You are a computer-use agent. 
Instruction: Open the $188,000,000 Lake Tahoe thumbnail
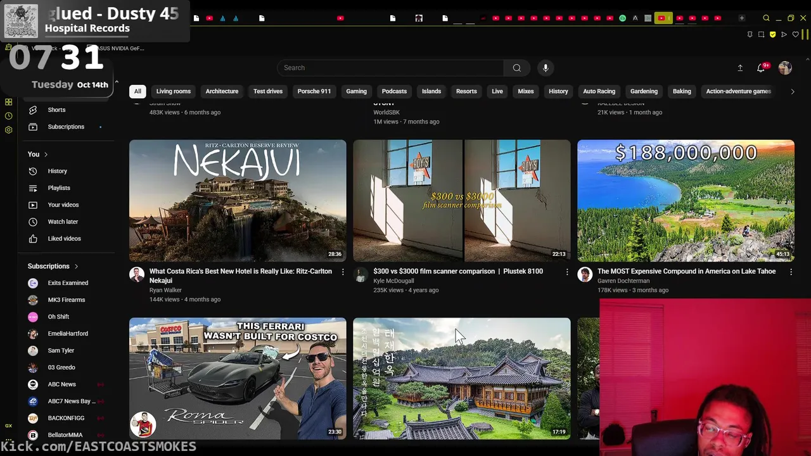point(686,201)
